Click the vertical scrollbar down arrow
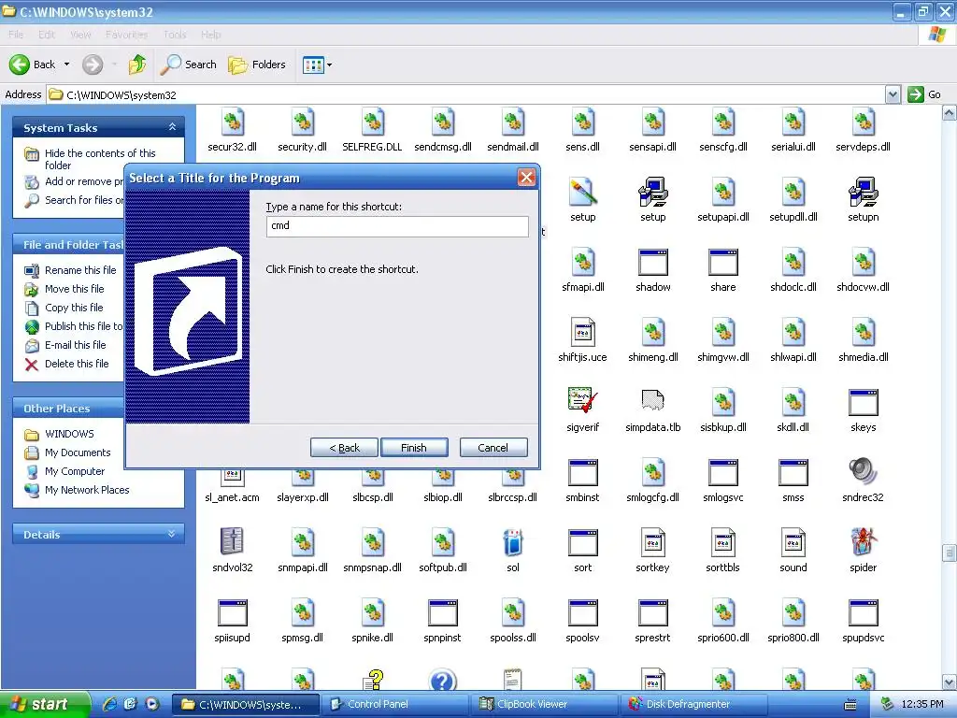Image resolution: width=957 pixels, height=718 pixels. click(950, 682)
